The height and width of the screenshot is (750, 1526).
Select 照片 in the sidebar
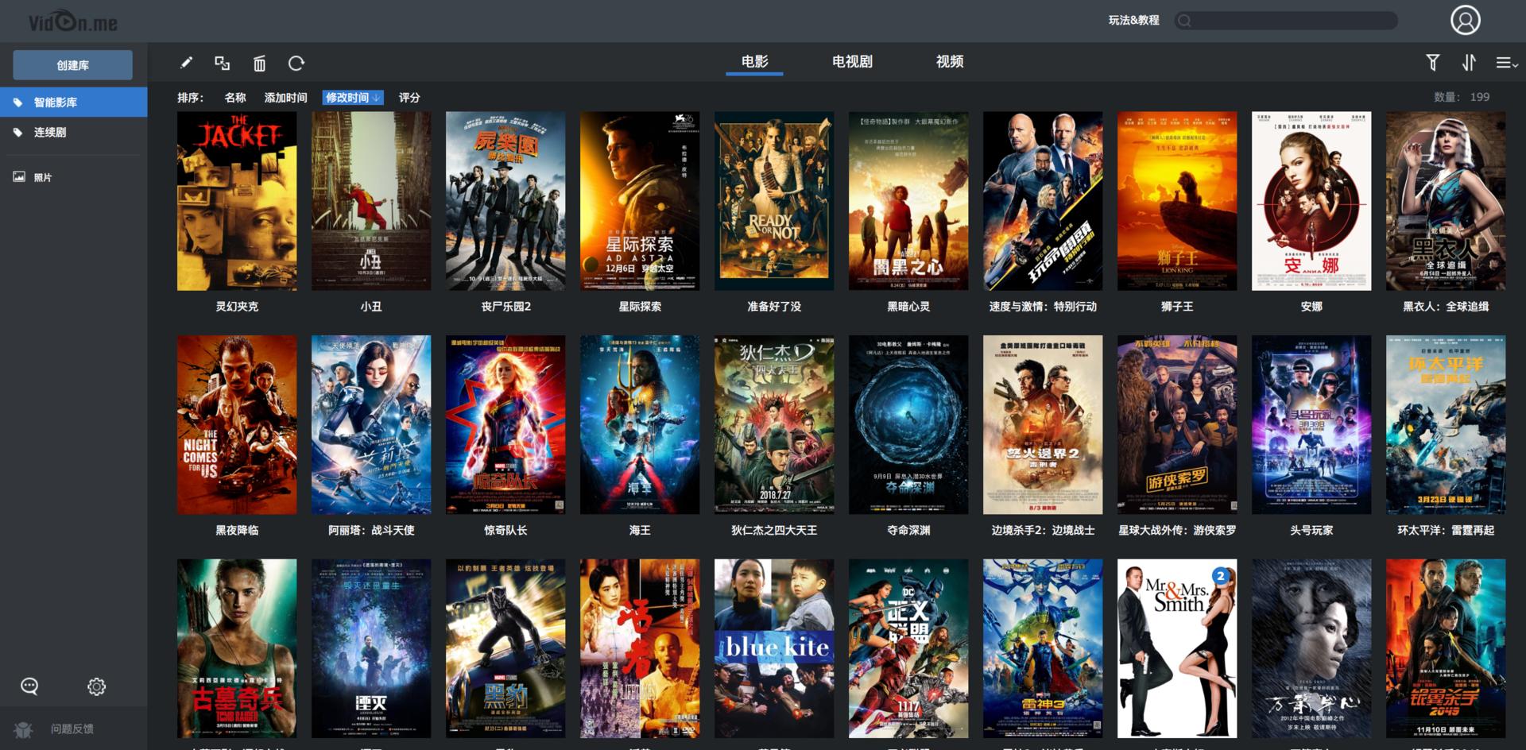point(73,177)
